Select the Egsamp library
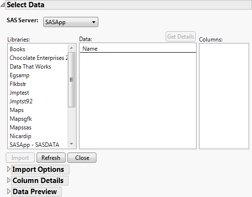 [x=20, y=75]
